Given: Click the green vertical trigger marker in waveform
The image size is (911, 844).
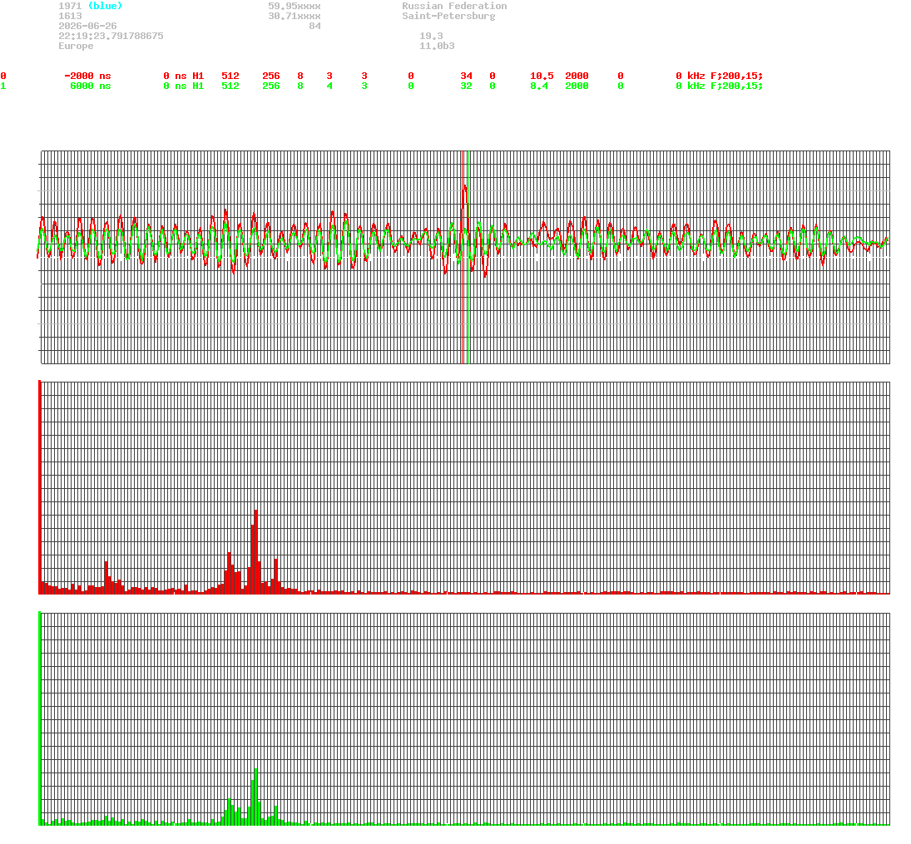Looking at the screenshot, I should pos(468,257).
